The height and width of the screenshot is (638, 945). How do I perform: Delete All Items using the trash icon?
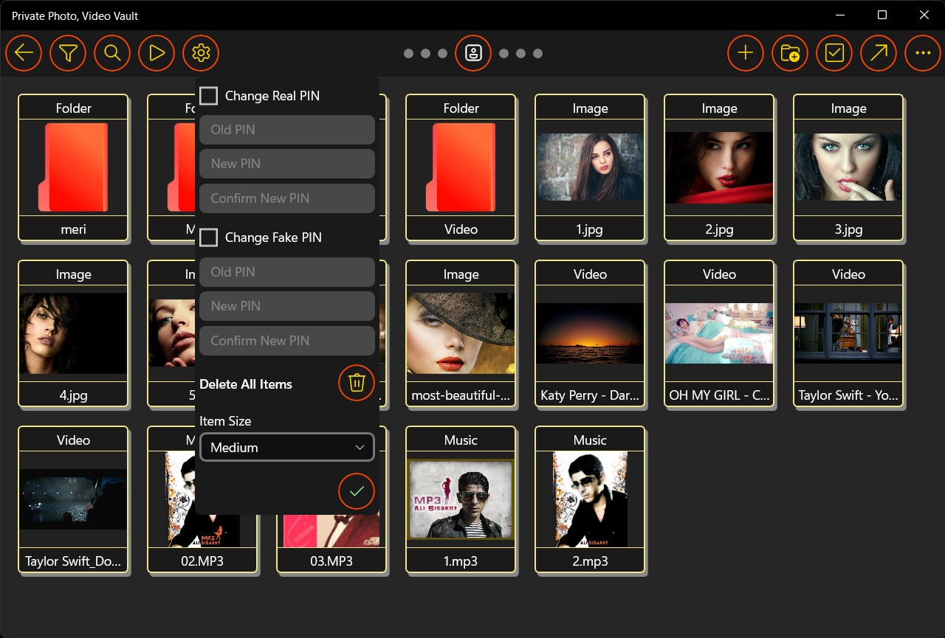(x=357, y=383)
